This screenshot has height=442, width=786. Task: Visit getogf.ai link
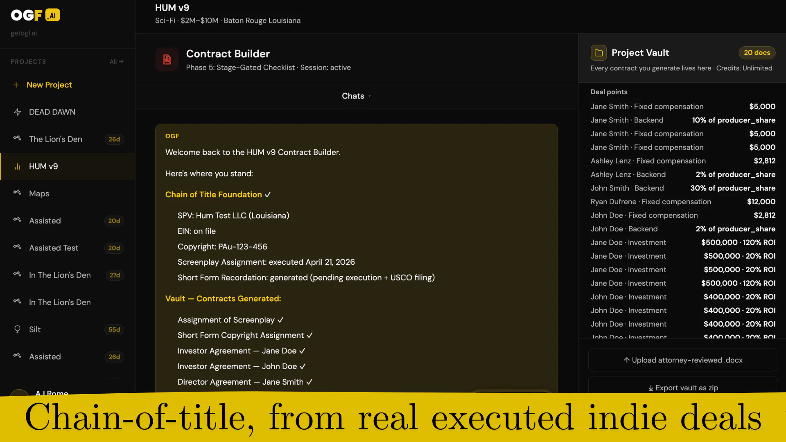[x=24, y=33]
